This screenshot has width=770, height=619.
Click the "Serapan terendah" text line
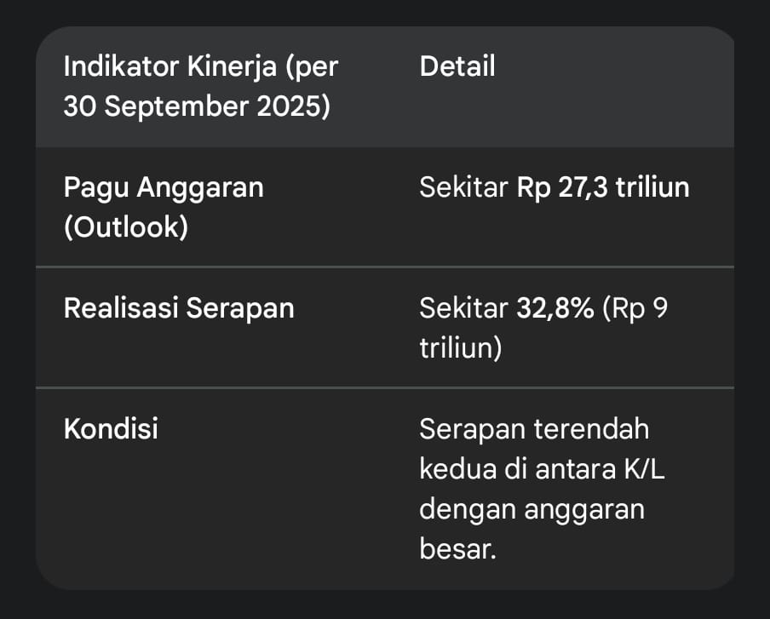pos(534,428)
